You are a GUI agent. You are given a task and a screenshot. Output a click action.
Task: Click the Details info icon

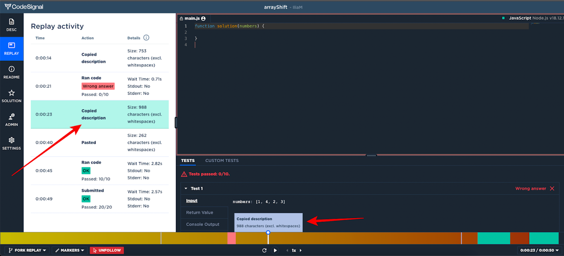[146, 38]
